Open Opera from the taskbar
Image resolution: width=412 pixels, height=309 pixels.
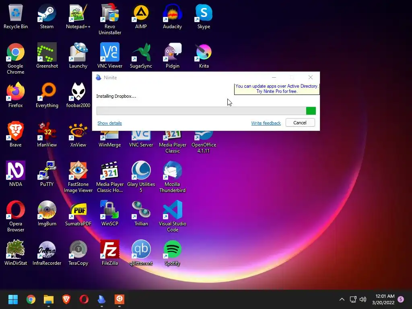click(84, 299)
